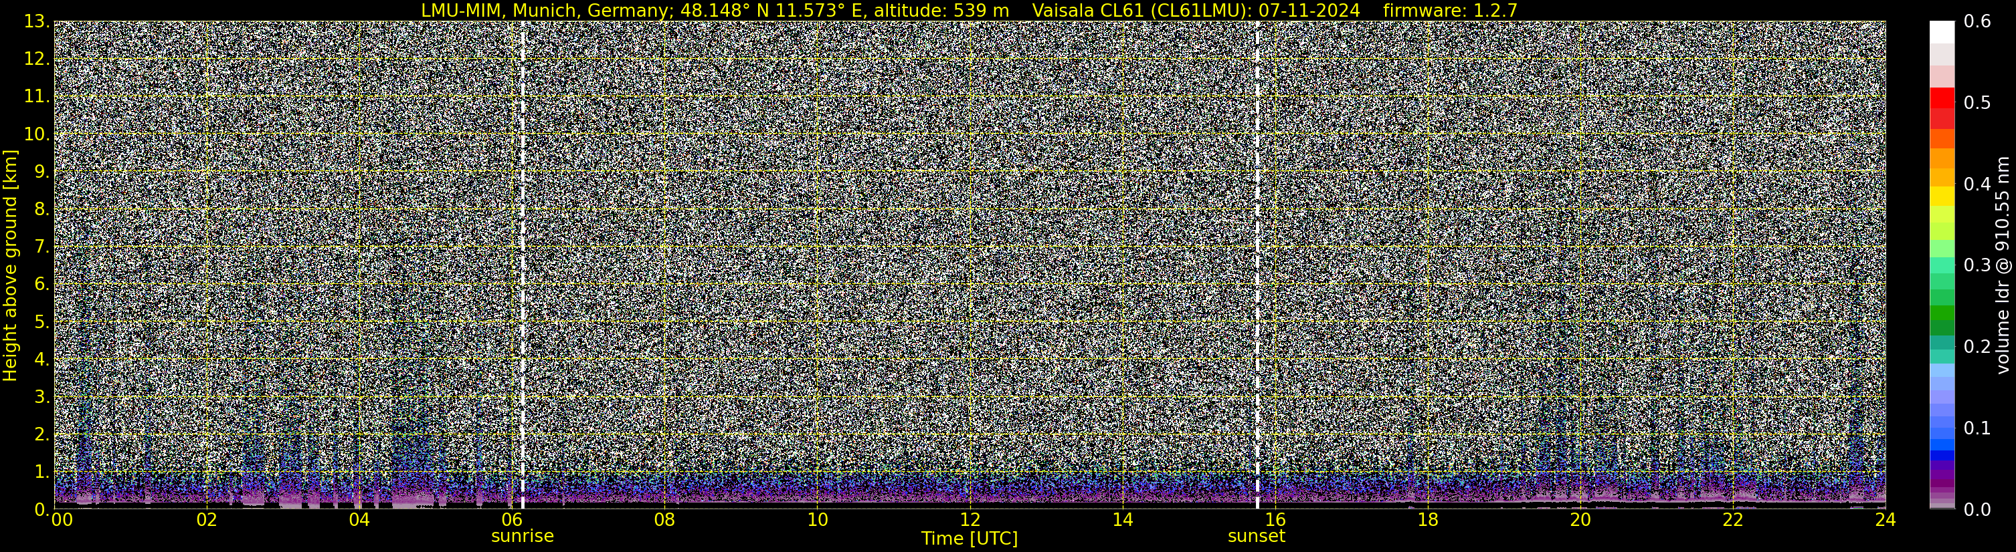Click the time axis tick label 08
The width and height of the screenshot is (2016, 552).
(x=664, y=520)
